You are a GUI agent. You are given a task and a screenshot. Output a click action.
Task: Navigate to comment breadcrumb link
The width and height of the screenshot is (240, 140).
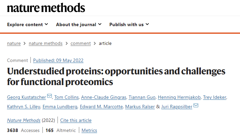click(x=81, y=44)
